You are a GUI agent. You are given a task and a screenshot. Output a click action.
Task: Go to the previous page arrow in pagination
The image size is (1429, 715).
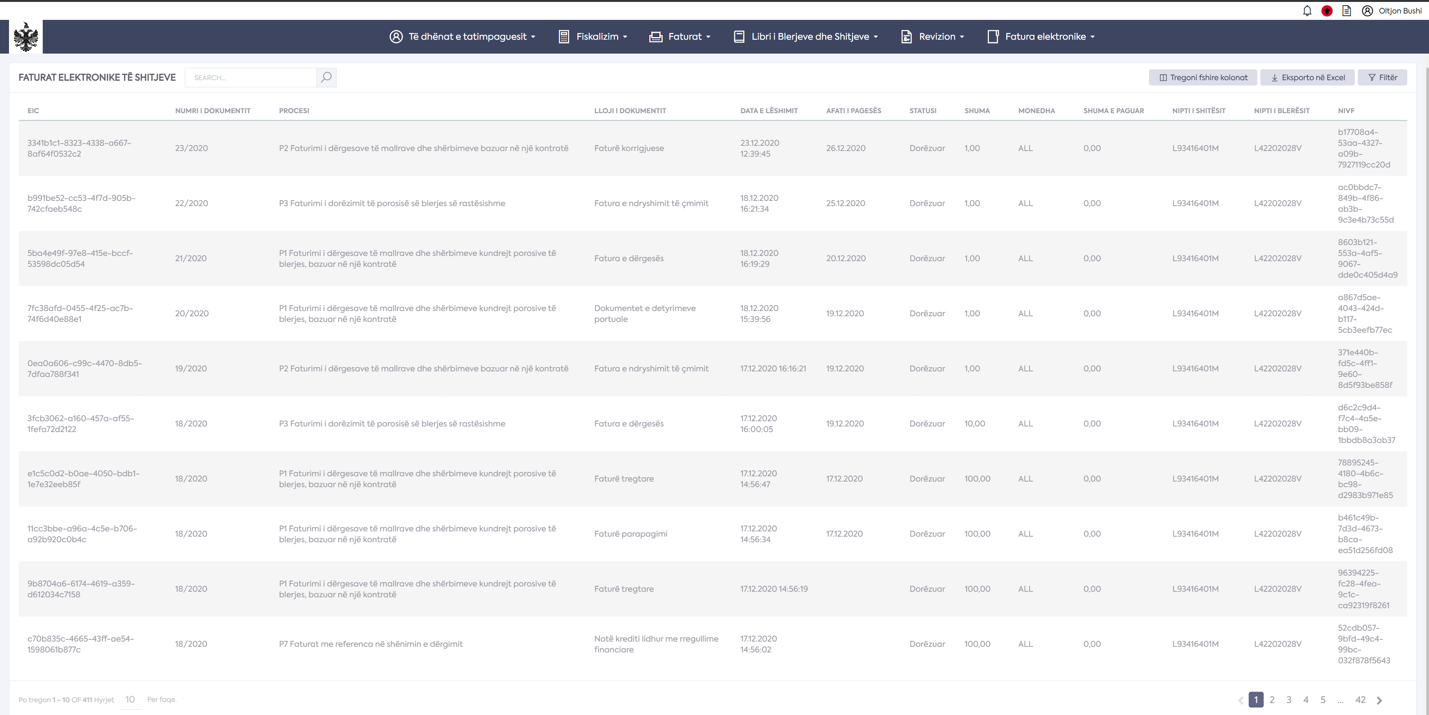1240,700
